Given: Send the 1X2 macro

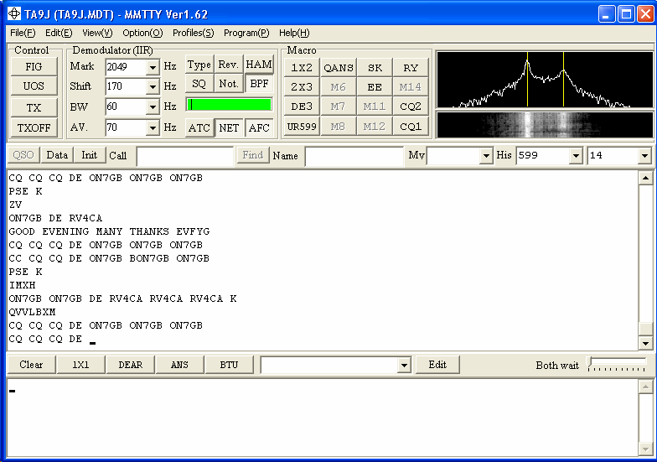Looking at the screenshot, I should [x=302, y=67].
